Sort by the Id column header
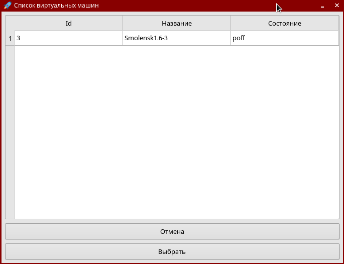344x264 pixels. click(68, 23)
